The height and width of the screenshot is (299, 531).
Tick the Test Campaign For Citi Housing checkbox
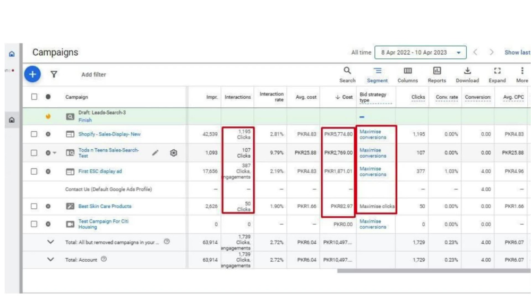(x=34, y=224)
